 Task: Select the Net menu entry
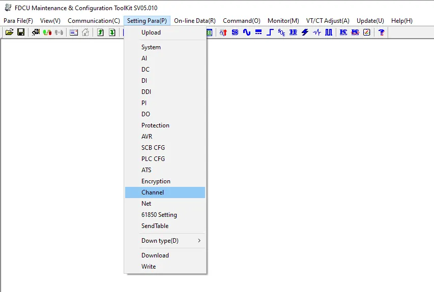coord(165,204)
